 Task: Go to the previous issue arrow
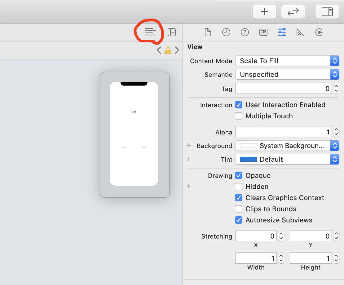[159, 50]
